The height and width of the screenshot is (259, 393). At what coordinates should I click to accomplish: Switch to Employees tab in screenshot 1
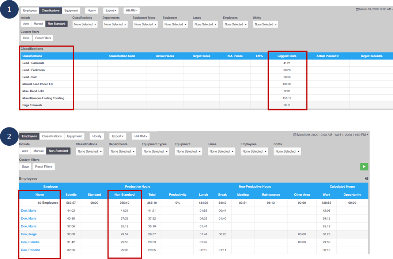(30, 11)
